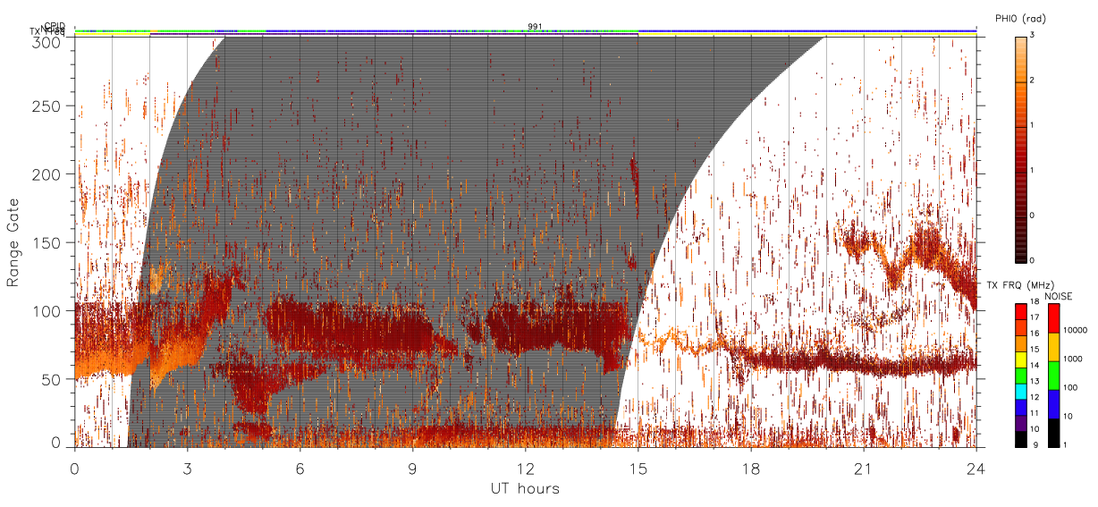Pick the cyan 12–13 MHz TX FRQ swatch

click(1021, 392)
